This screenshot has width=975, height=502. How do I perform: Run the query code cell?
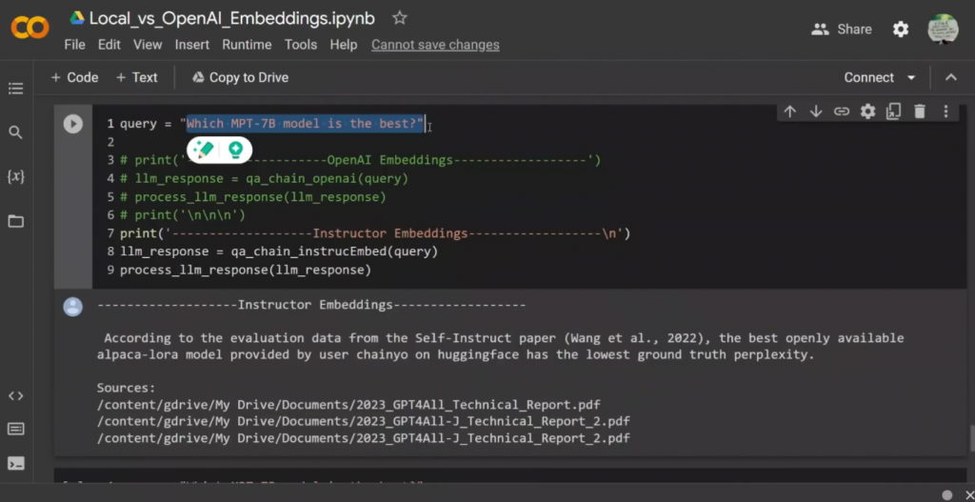tap(73, 124)
